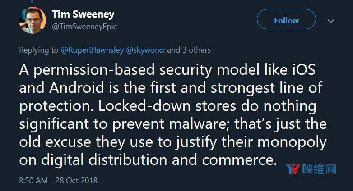This screenshot has width=353, height=191.
Task: Click Tim Sweeney's profile avatar
Action: click(x=32, y=20)
